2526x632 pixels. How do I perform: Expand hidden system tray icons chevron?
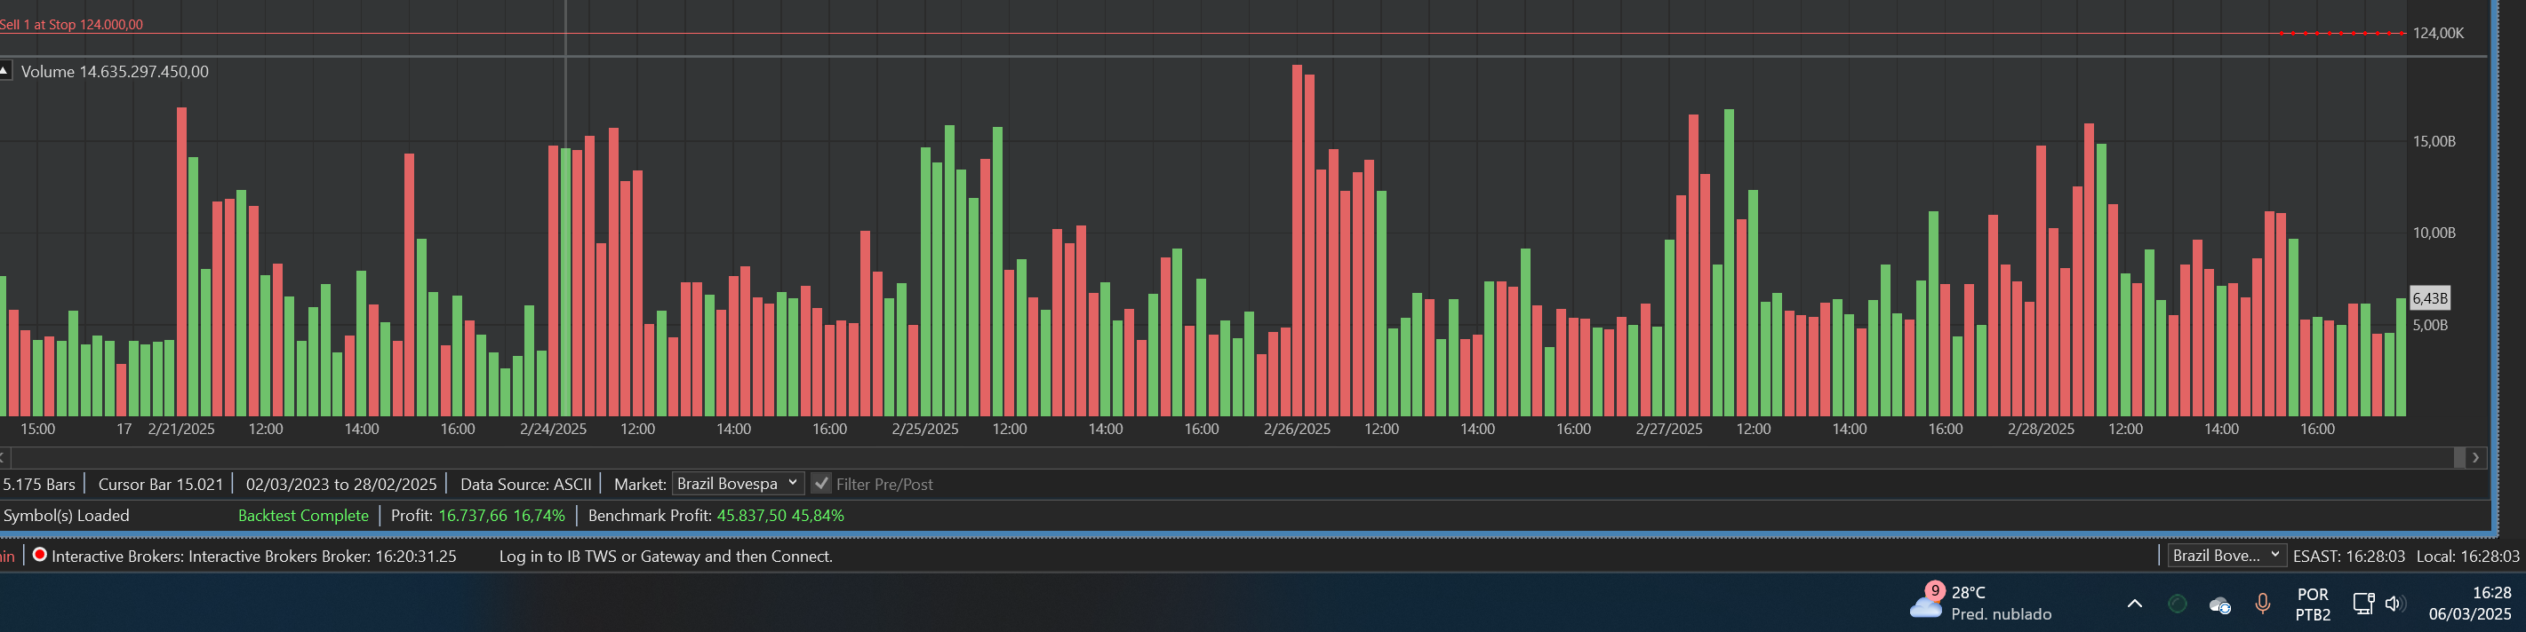point(2134,604)
